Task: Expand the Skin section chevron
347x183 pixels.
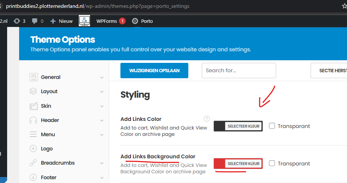Action: point(102,106)
